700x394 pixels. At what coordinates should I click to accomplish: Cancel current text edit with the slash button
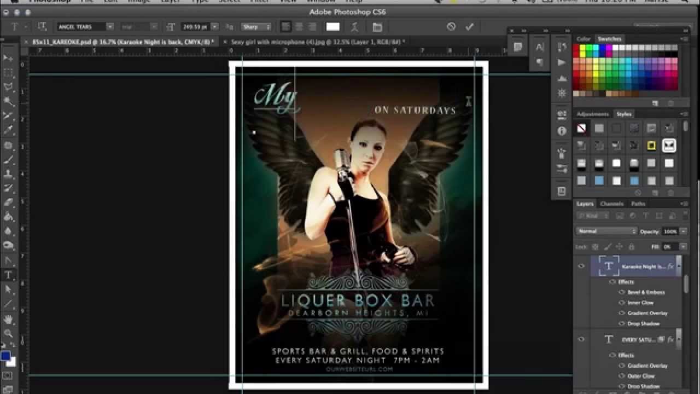click(451, 26)
